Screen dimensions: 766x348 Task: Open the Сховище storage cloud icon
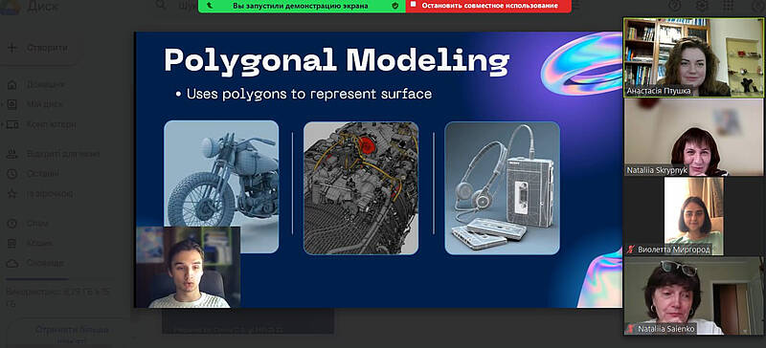coord(12,263)
